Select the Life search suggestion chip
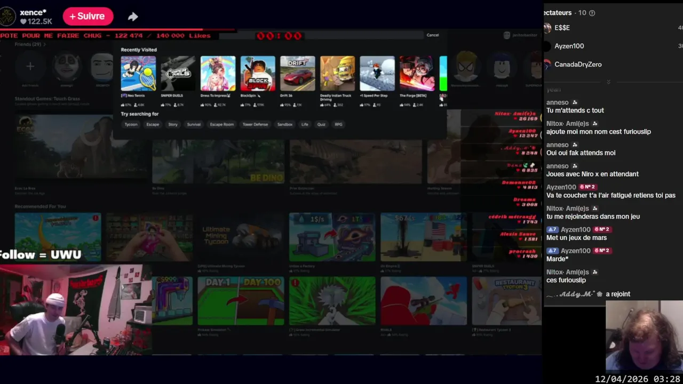This screenshot has width=683, height=384. (x=305, y=124)
